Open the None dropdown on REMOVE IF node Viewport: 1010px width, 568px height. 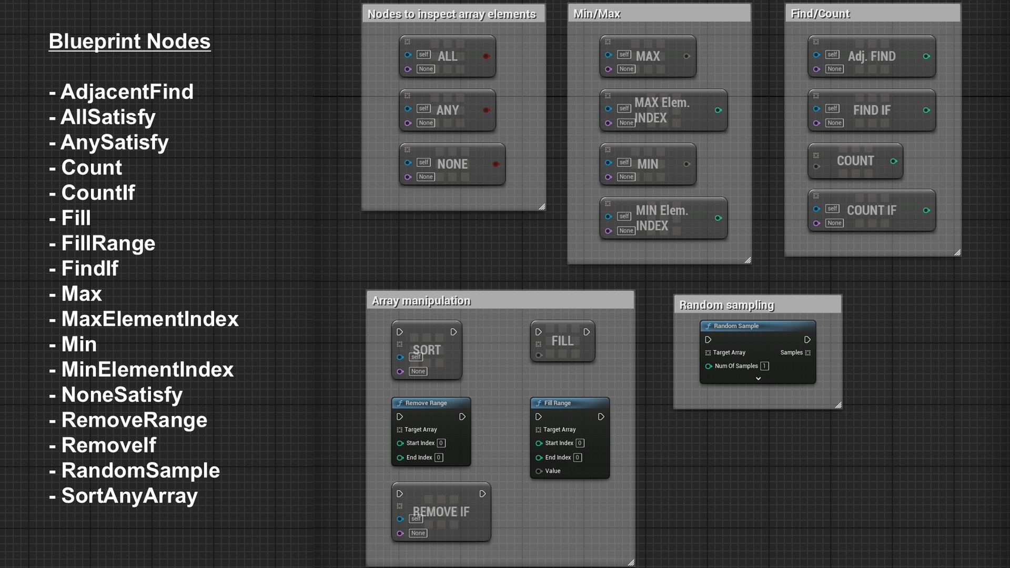(x=418, y=533)
